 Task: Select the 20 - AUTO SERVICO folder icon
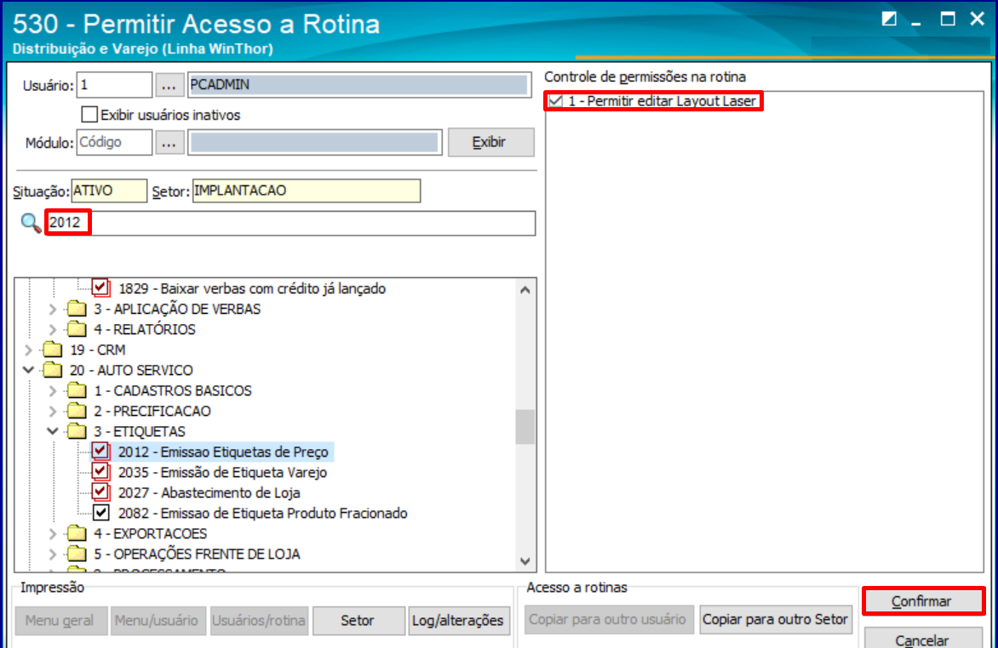[x=52, y=370]
